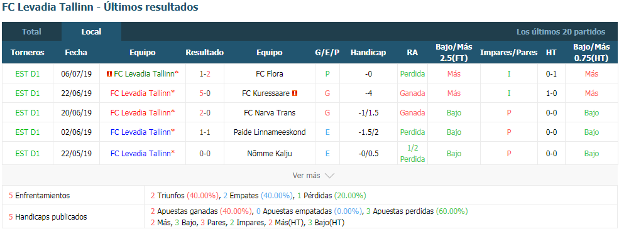
Task: Click the 5-0 match result
Action: [x=204, y=93]
